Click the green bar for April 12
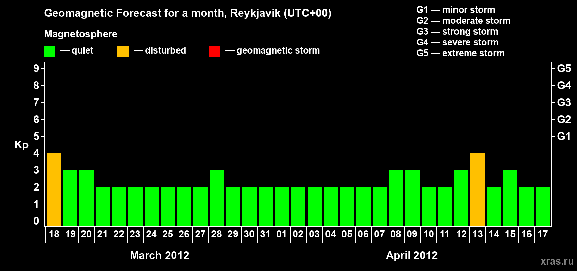The height and width of the screenshot is (271, 577). coord(461,198)
